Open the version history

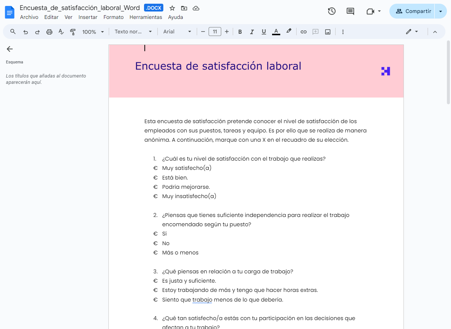(331, 11)
